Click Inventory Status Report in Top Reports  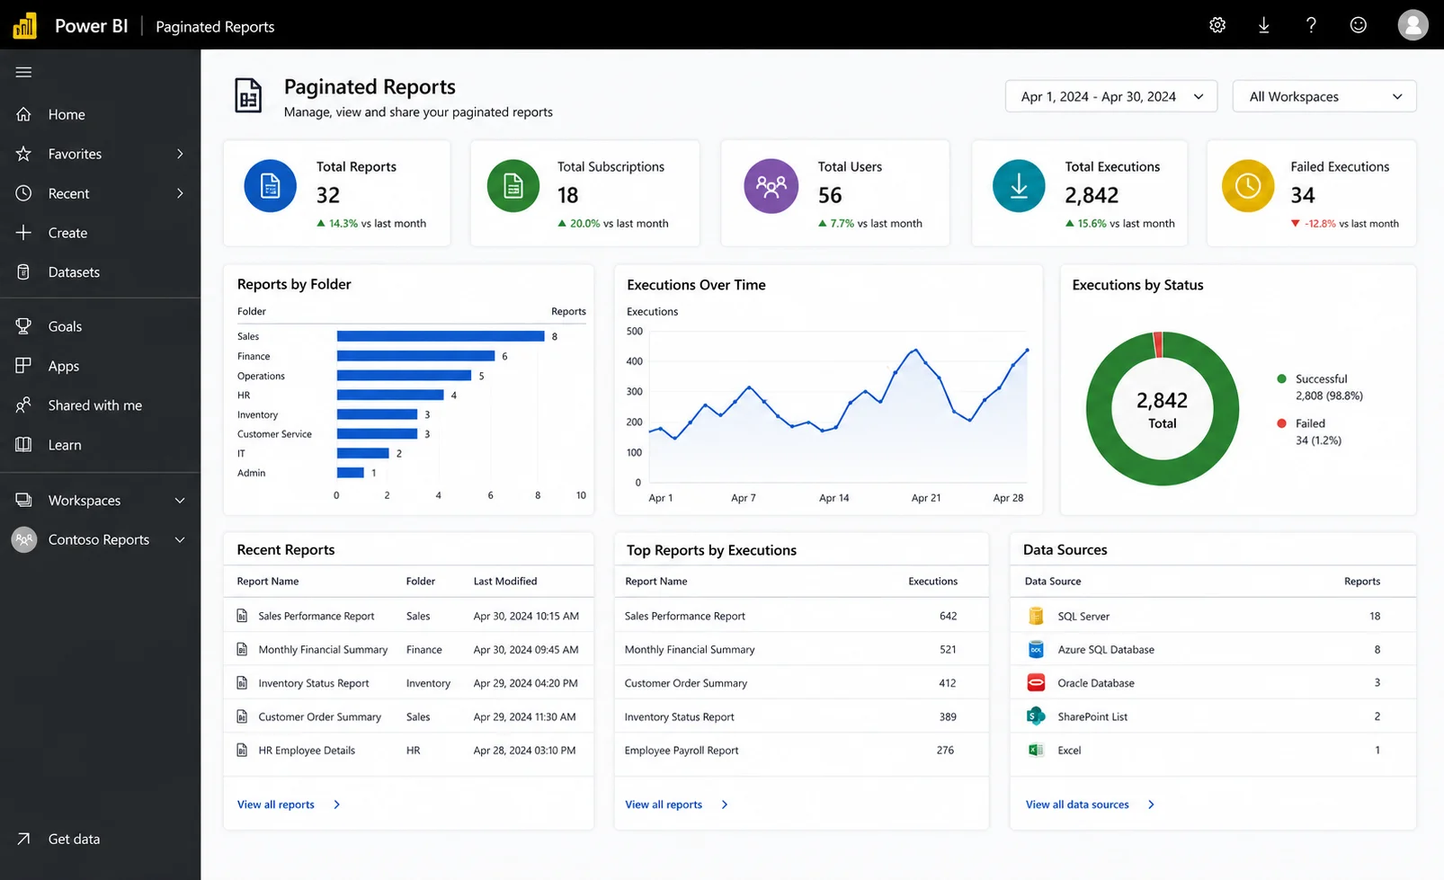[679, 716]
